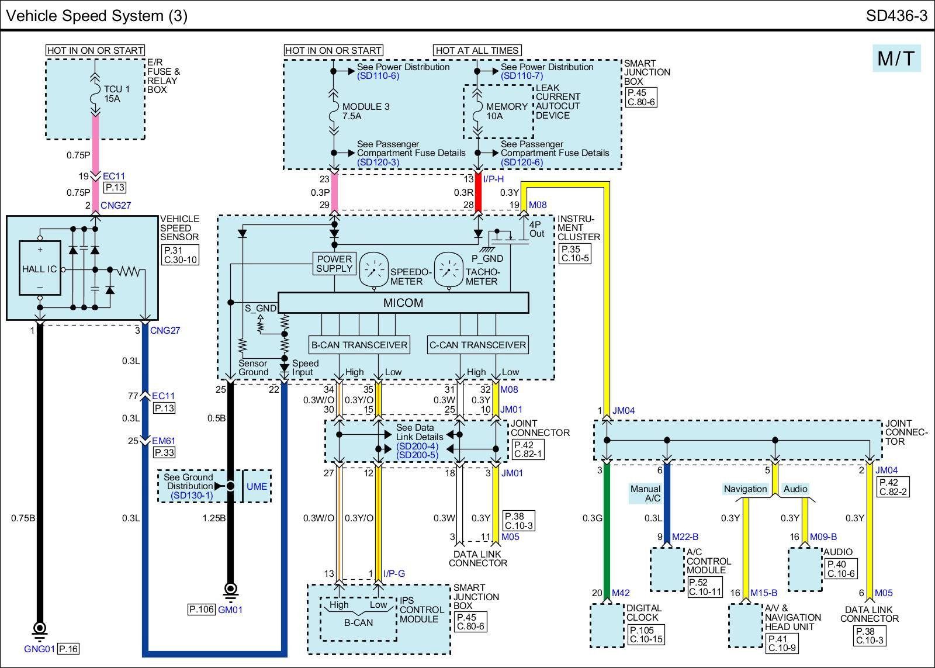Click the speedometer gauge symbol
The width and height of the screenshot is (935, 668).
[374, 269]
